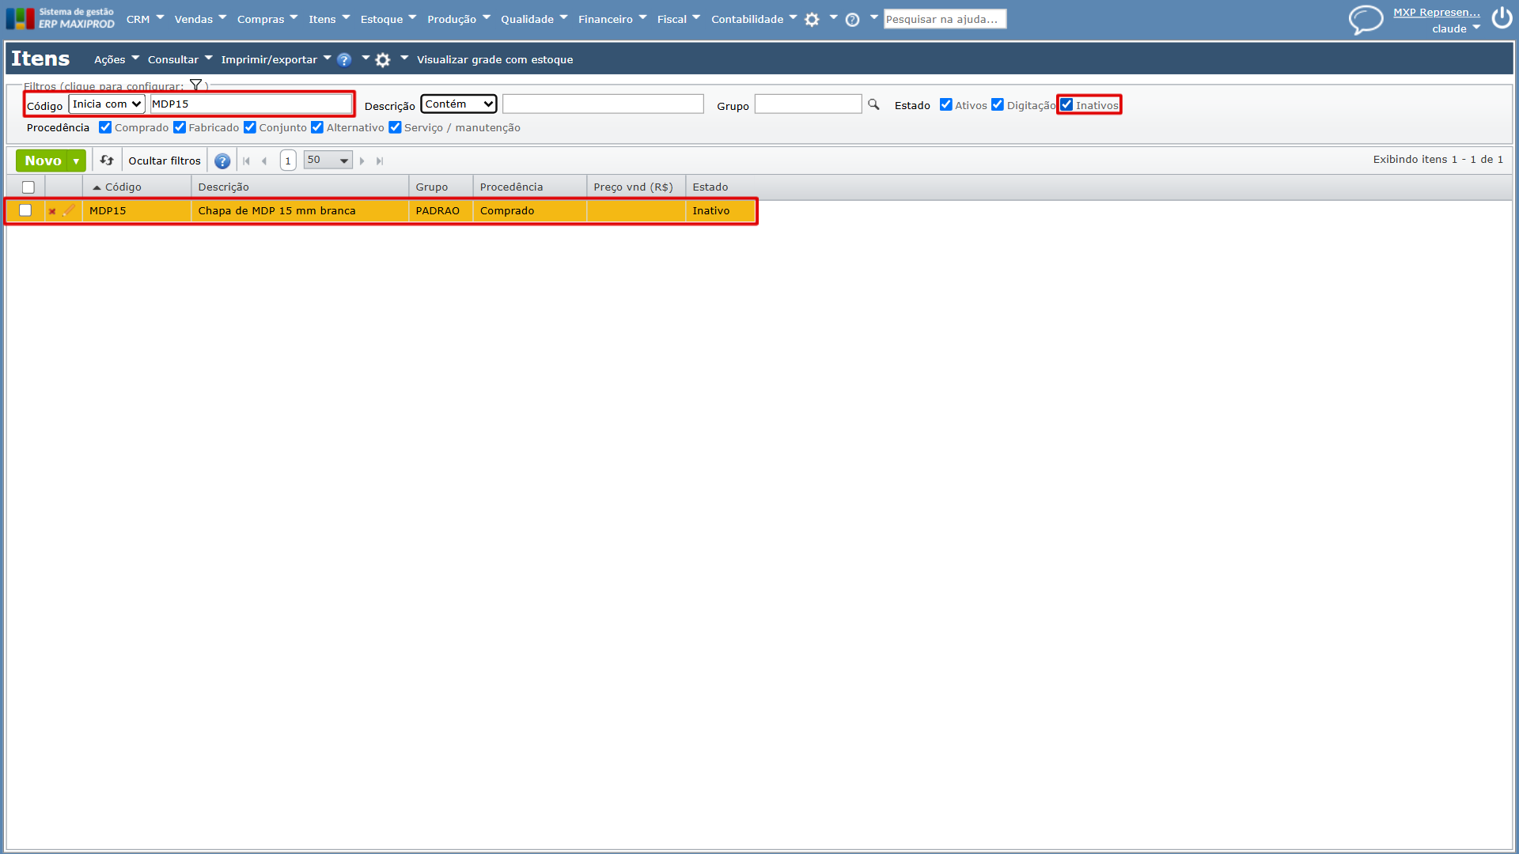This screenshot has width=1519, height=854.
Task: Go to last page arrow
Action: coord(380,161)
